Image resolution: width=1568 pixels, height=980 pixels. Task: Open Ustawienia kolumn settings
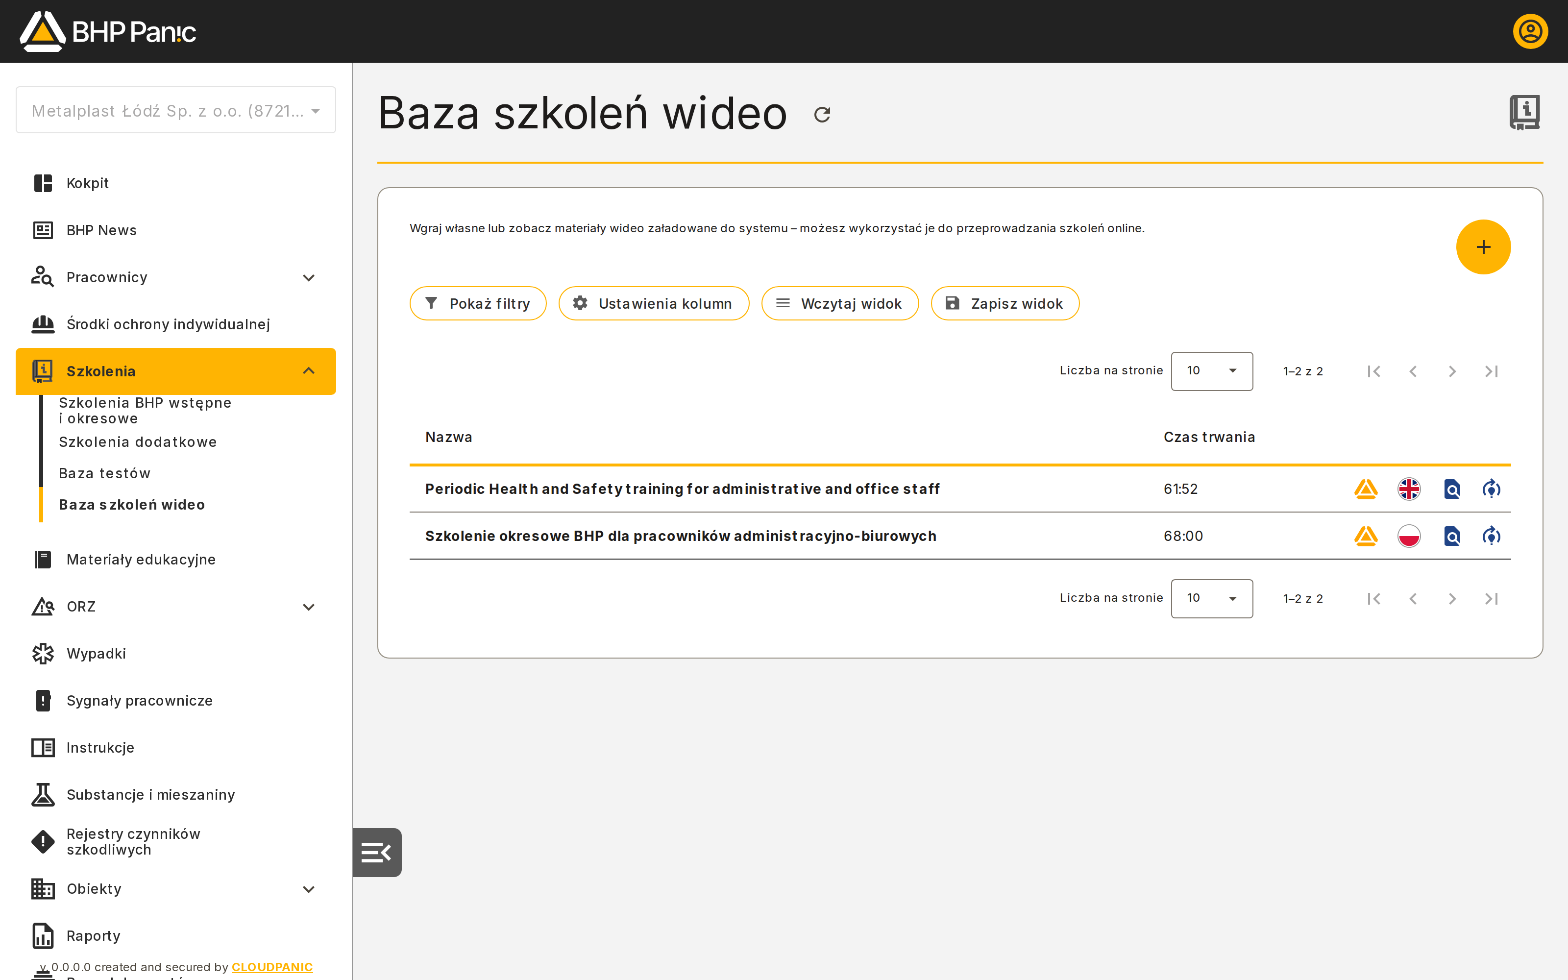pyautogui.click(x=654, y=303)
